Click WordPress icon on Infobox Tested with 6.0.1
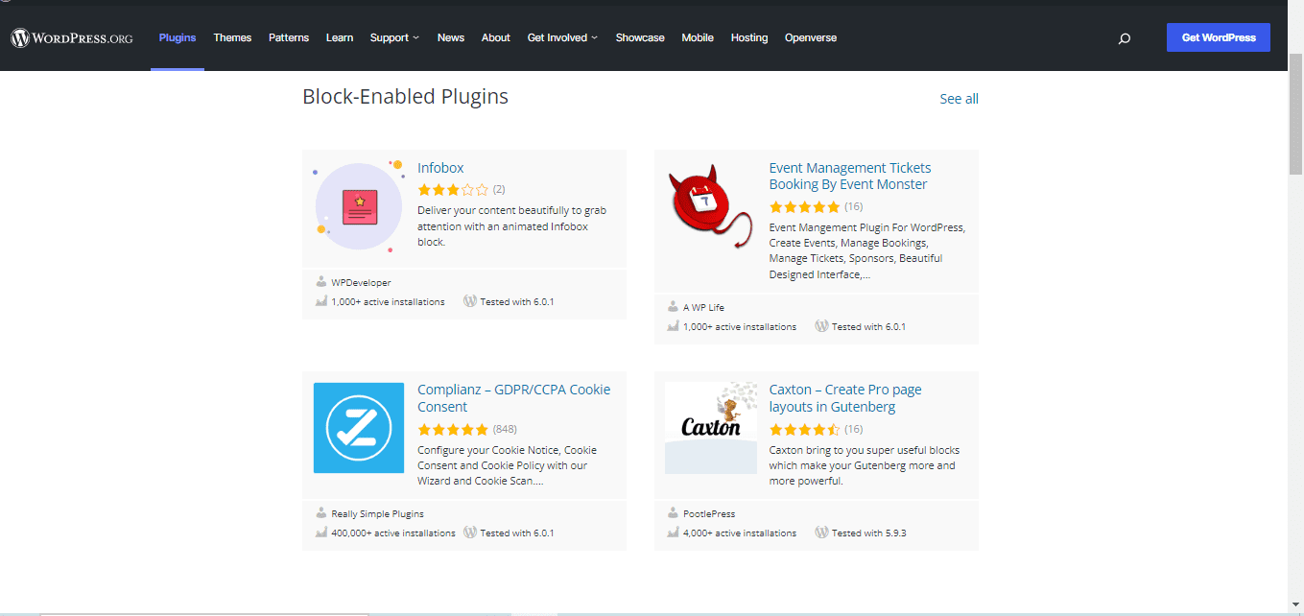 [470, 300]
